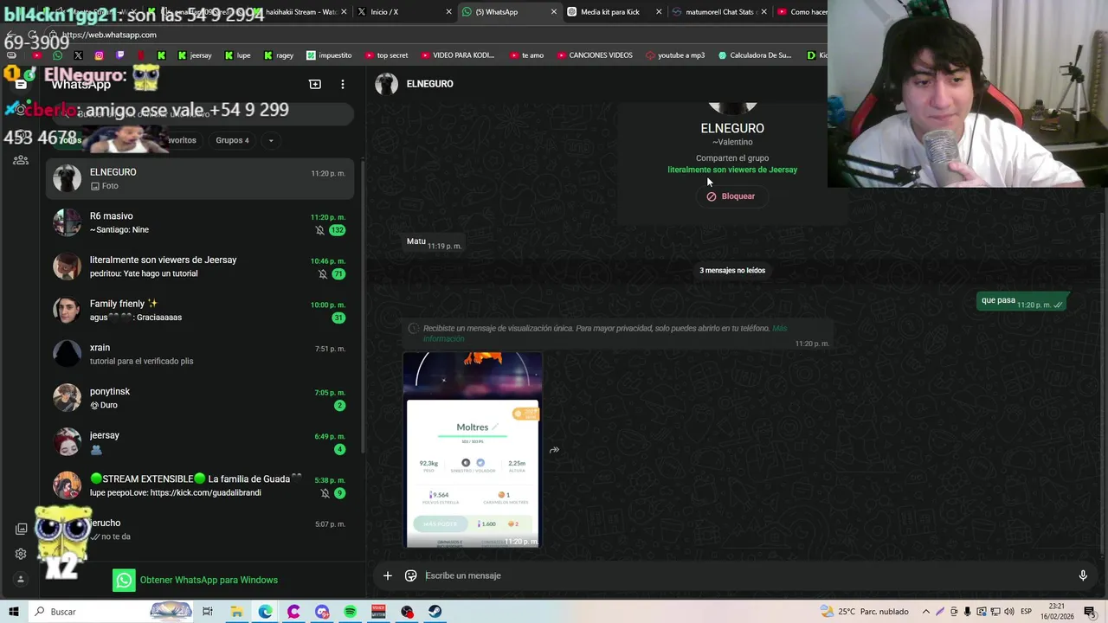Open WhatsApp Settings gear icon
Image resolution: width=1108 pixels, height=623 pixels.
click(21, 554)
